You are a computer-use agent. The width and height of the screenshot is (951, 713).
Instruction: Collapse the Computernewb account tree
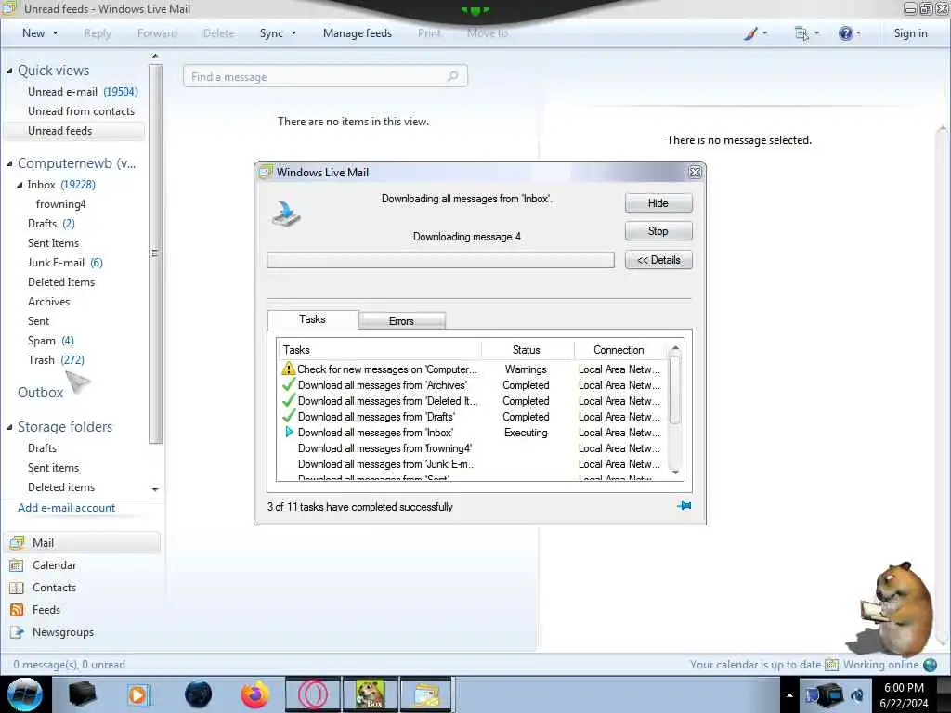[x=9, y=163]
